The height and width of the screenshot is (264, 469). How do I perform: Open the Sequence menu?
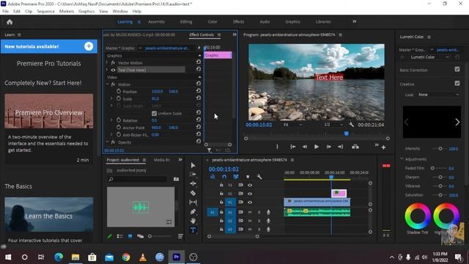tap(45, 11)
